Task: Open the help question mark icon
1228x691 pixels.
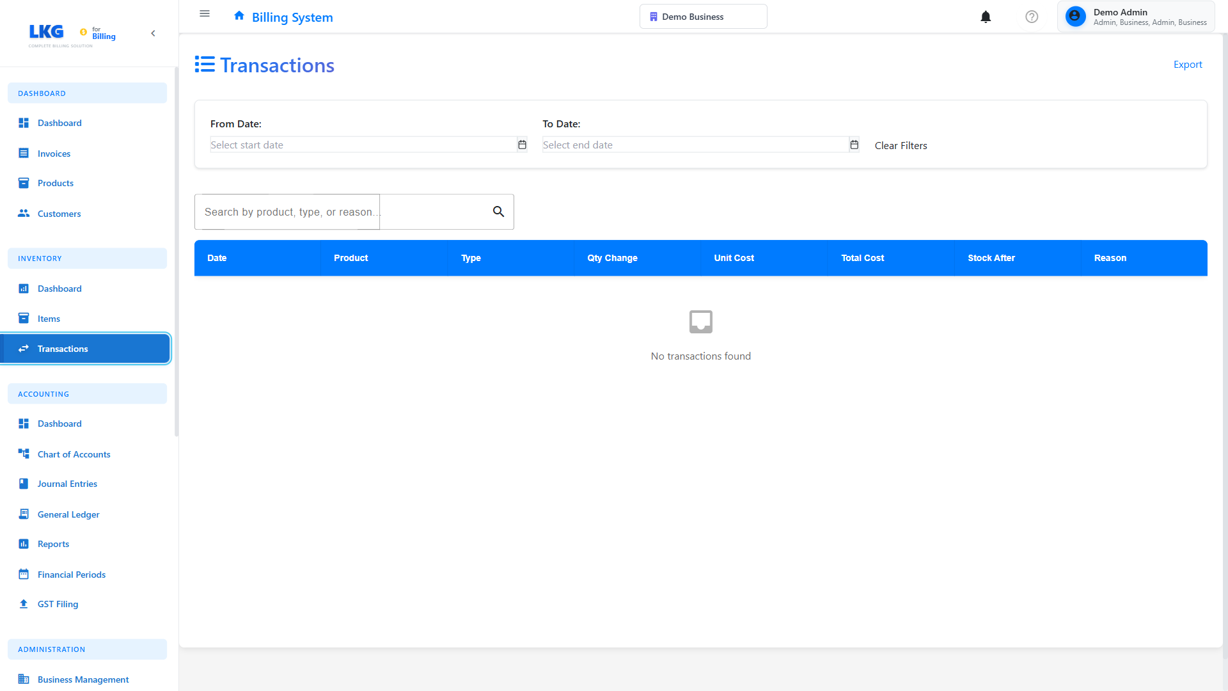Action: point(1032,17)
